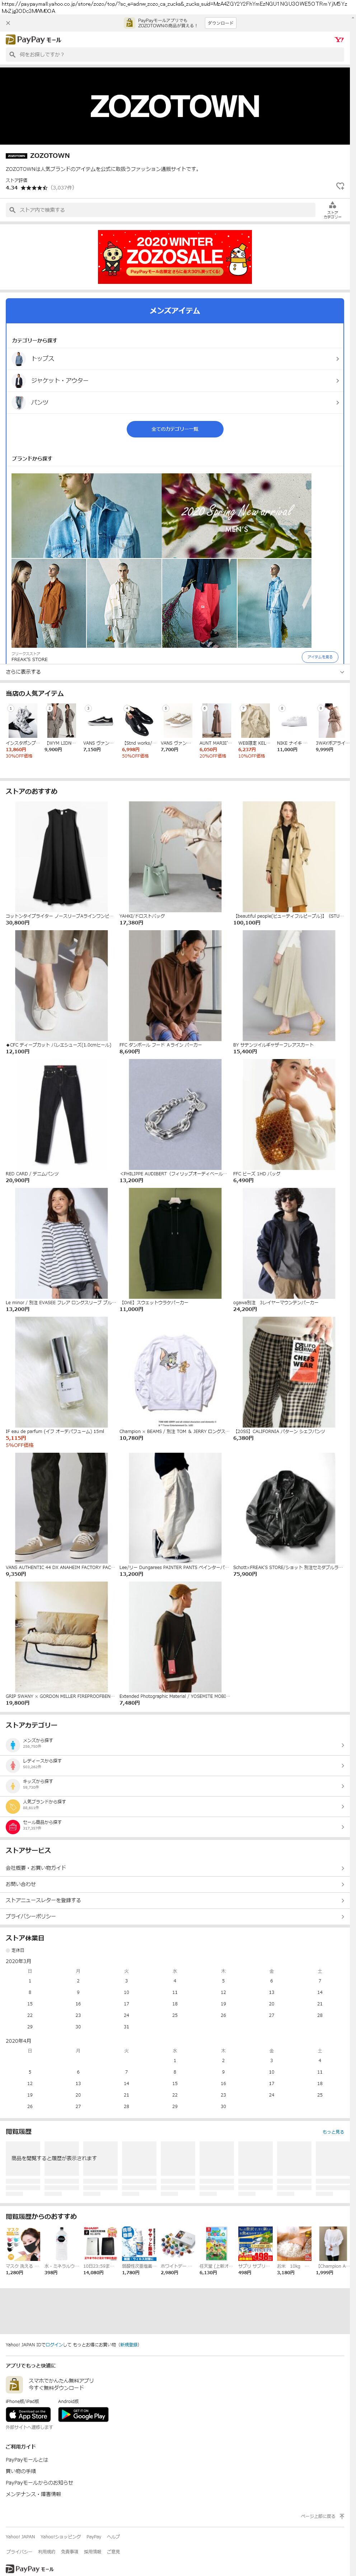Click the heart favorite store icon
356x2576 pixels.
340,186
